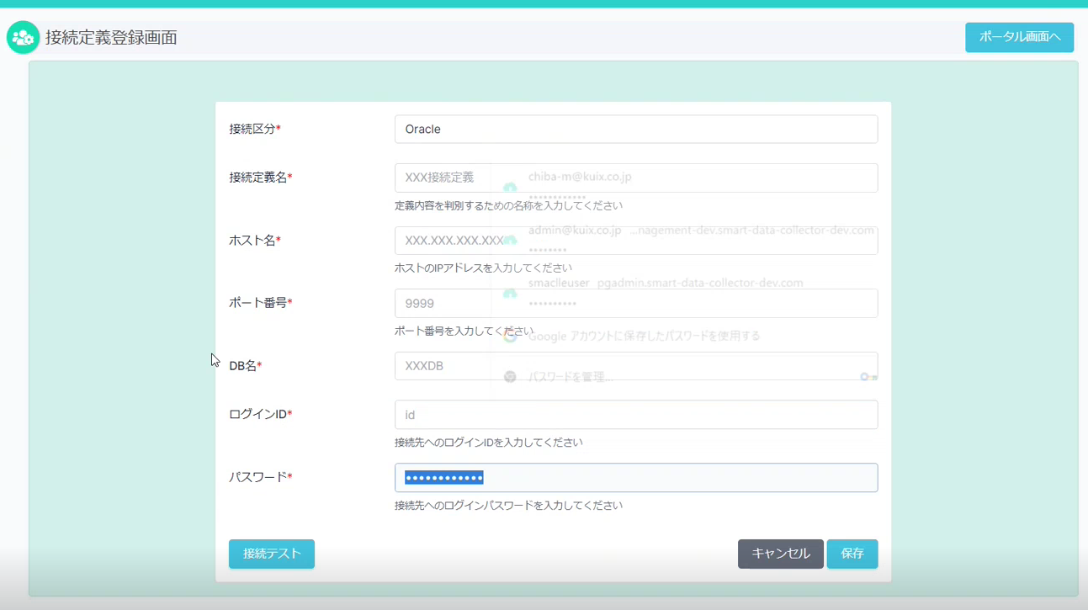Click the ログインID label
The image size is (1088, 610).
click(x=261, y=415)
